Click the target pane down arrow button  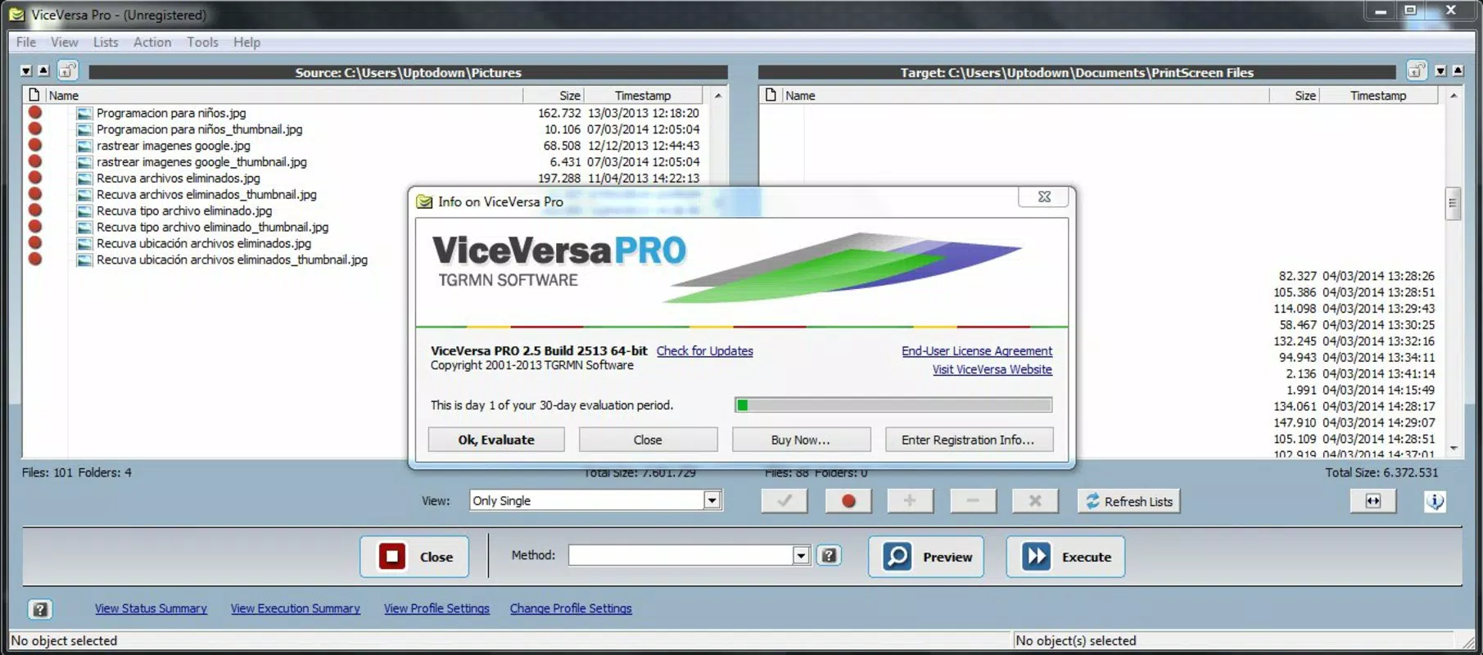[x=1440, y=71]
